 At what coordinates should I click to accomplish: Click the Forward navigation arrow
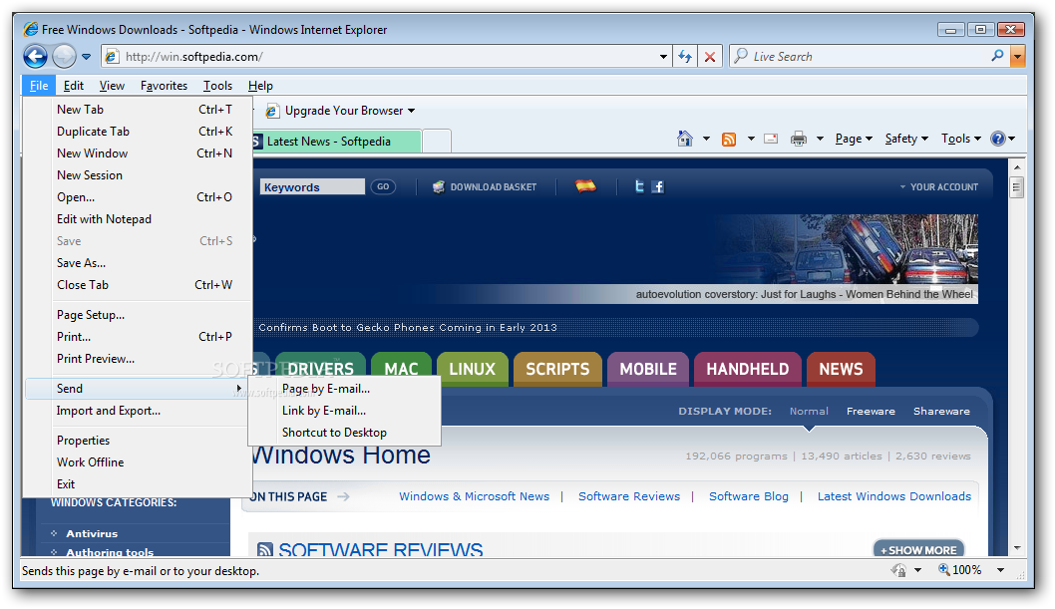[x=64, y=57]
